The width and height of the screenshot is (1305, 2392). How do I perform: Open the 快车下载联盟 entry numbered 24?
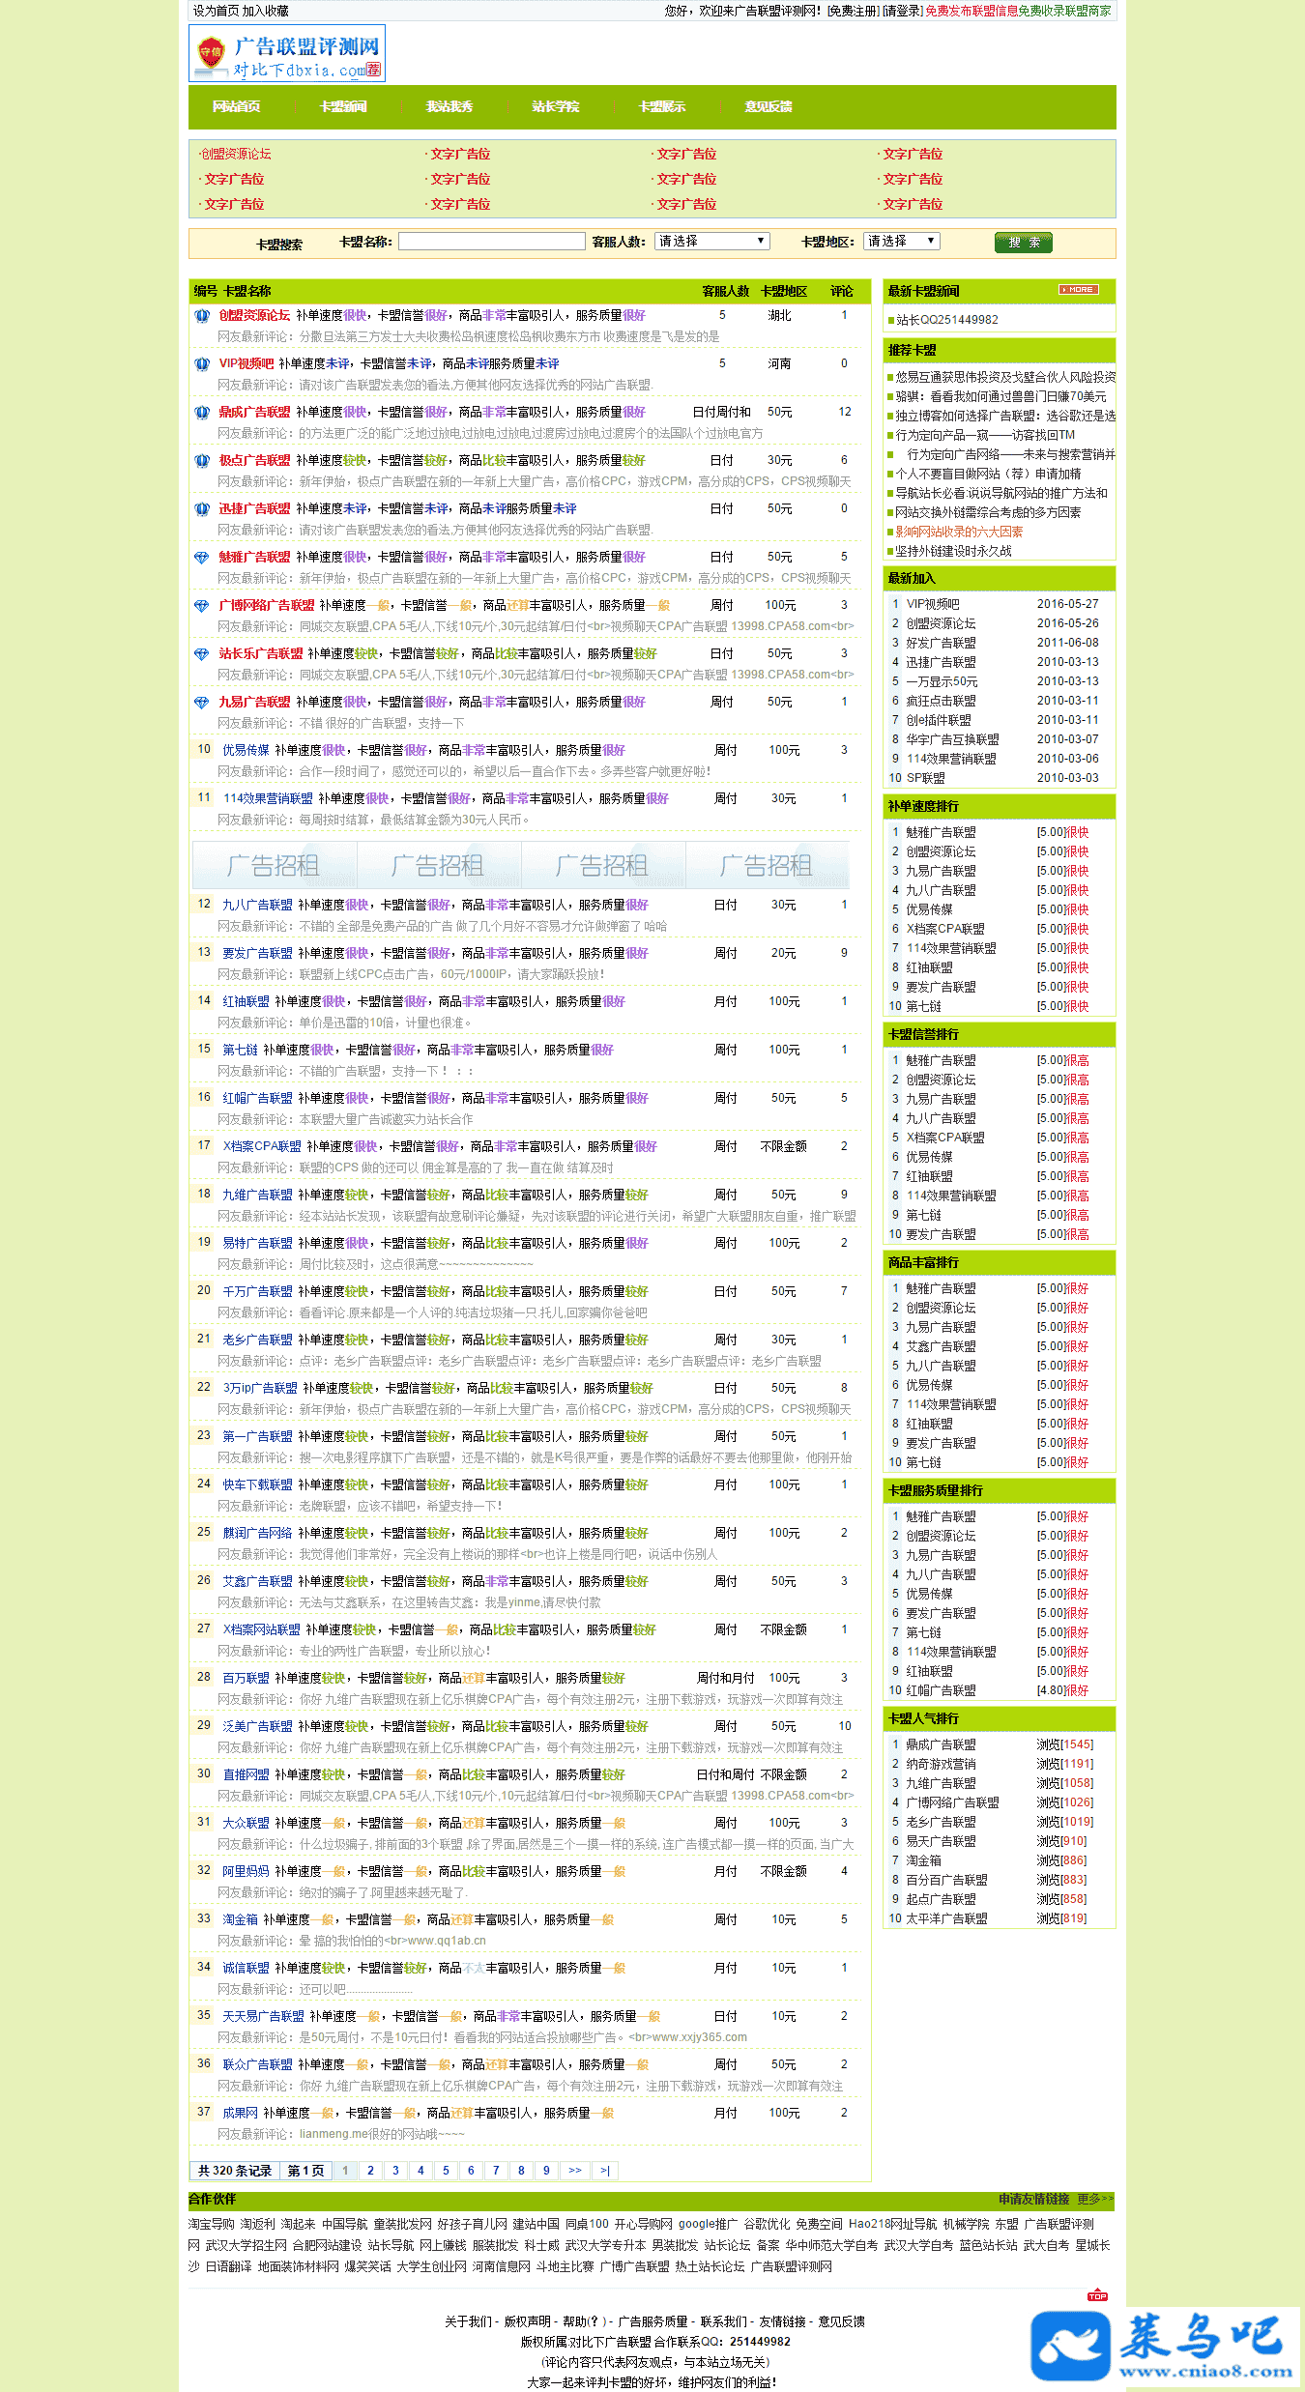(257, 1484)
